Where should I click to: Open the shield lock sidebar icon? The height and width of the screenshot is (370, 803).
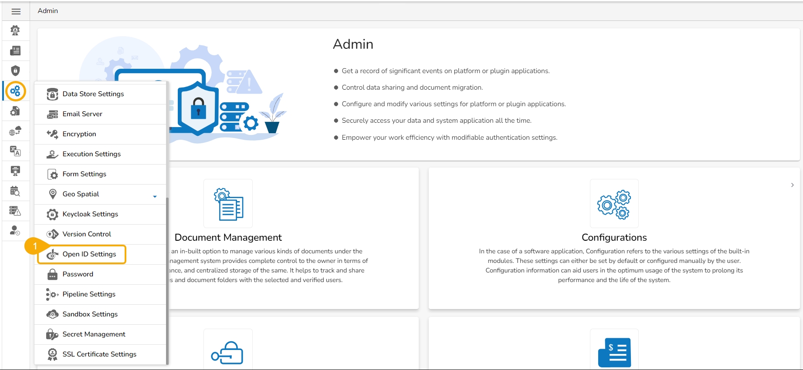[15, 71]
